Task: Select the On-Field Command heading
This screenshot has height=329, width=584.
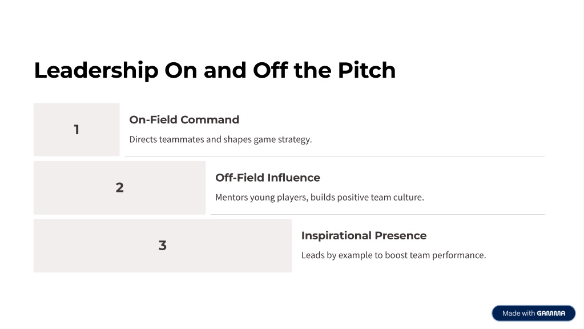Action: [x=184, y=119]
